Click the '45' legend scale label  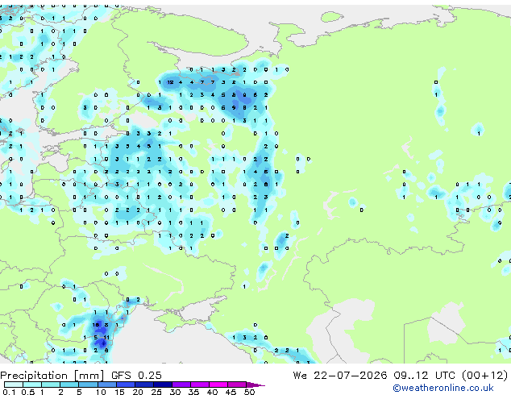(231, 392)
